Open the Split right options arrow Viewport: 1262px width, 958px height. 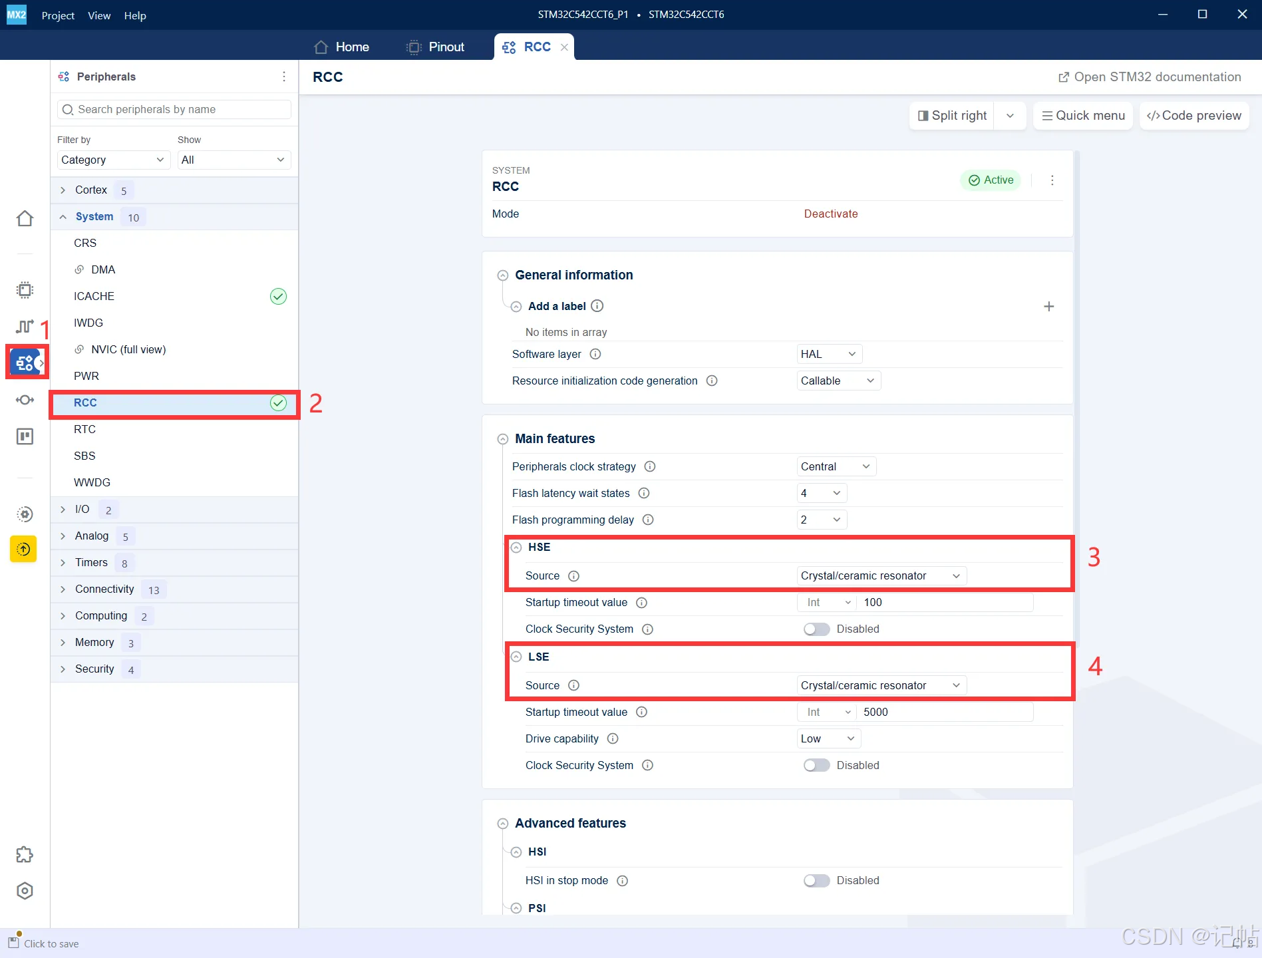tap(1010, 116)
